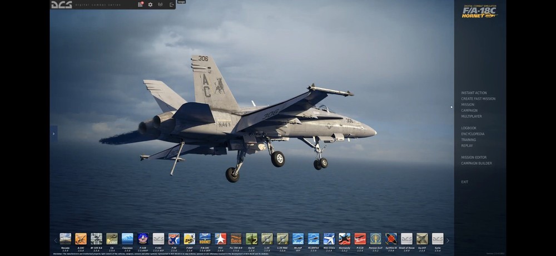The width and height of the screenshot is (556, 256).
Task: Open INSTANT ACTION menu
Action: [474, 93]
